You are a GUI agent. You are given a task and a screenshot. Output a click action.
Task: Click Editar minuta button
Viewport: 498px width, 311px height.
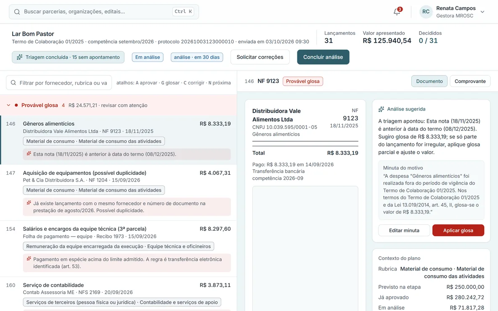[404, 230]
